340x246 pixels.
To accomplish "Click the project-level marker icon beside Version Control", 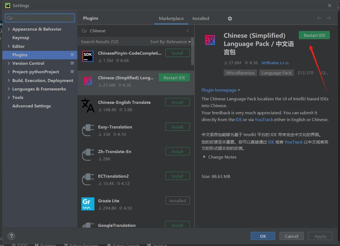I will pos(72,63).
